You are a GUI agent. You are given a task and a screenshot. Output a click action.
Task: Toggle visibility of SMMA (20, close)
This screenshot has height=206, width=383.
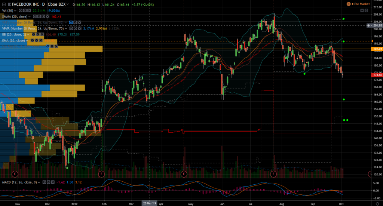35,16
